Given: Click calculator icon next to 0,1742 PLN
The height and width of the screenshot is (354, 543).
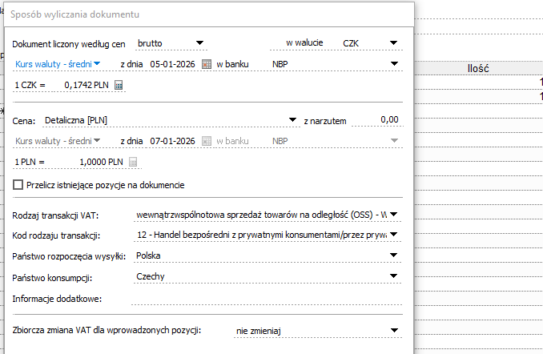Looking at the screenshot, I should pyautogui.click(x=119, y=85).
